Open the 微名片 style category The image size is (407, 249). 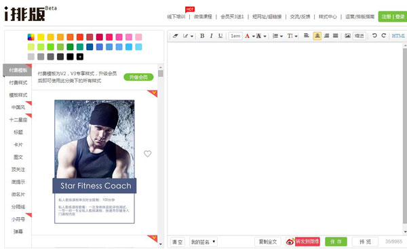tap(18, 195)
